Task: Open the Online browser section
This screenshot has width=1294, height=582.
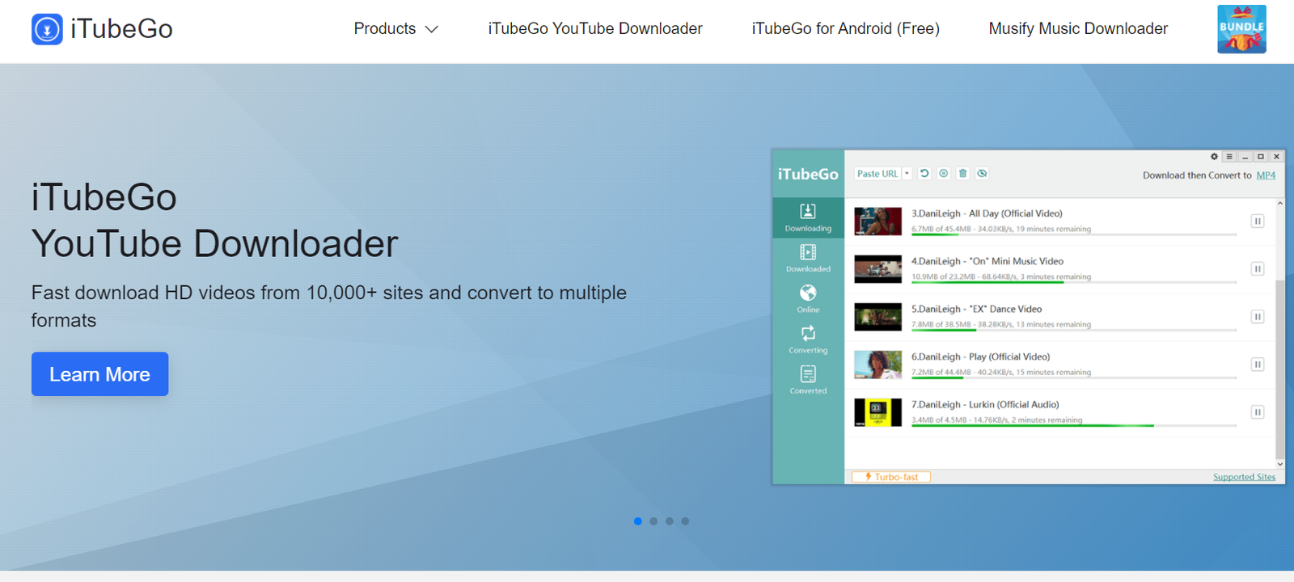Action: [x=808, y=299]
